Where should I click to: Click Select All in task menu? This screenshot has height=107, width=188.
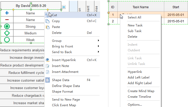(x=134, y=17)
